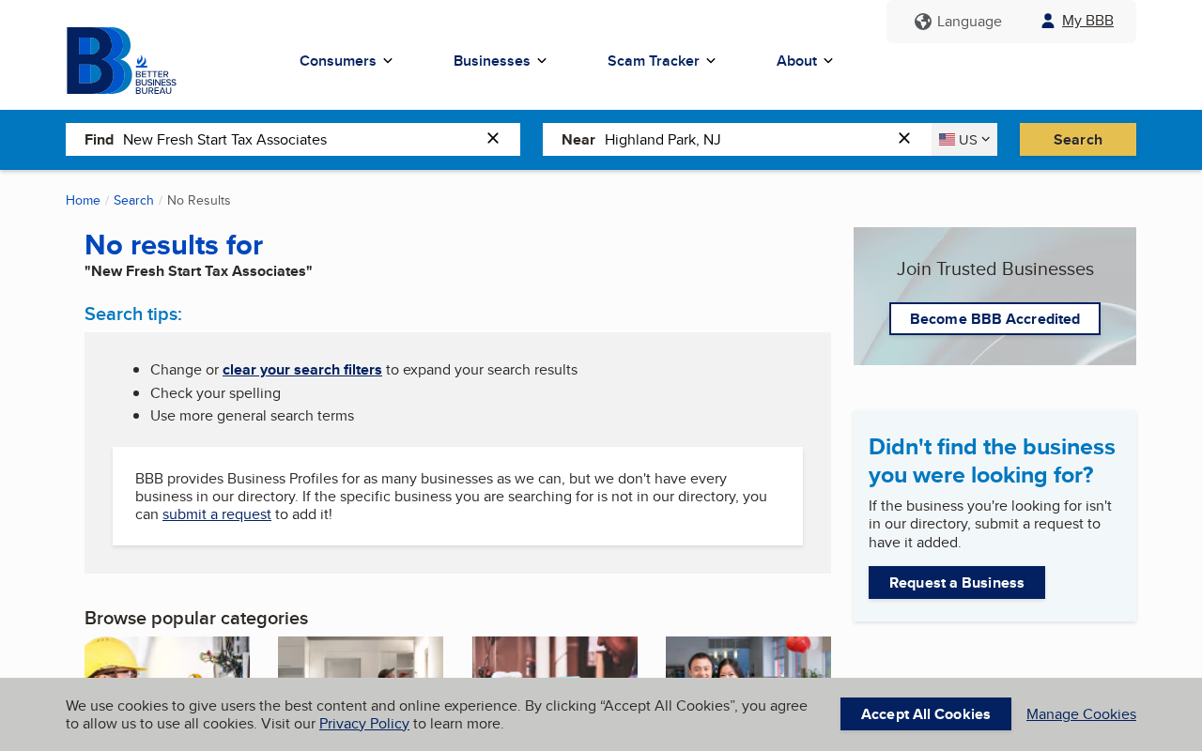Click the 'Search tips:' heading
The height and width of the screenshot is (751, 1202).
tap(133, 314)
